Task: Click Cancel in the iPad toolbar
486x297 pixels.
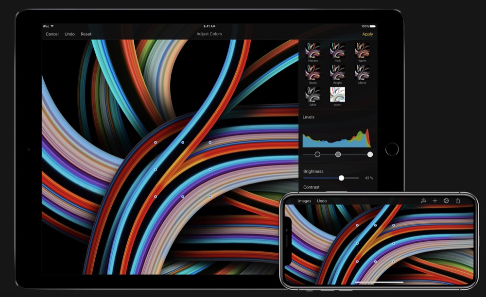Action: click(x=52, y=34)
